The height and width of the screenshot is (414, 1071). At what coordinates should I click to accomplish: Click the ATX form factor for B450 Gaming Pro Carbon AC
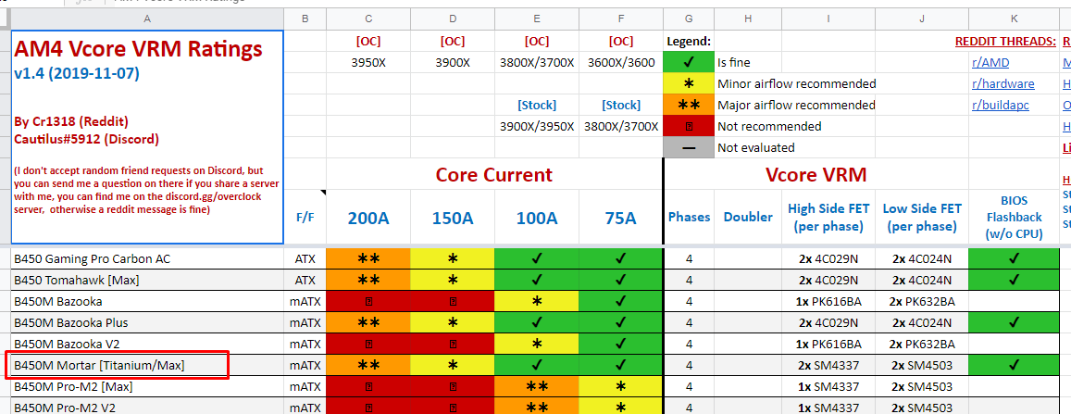(x=305, y=259)
